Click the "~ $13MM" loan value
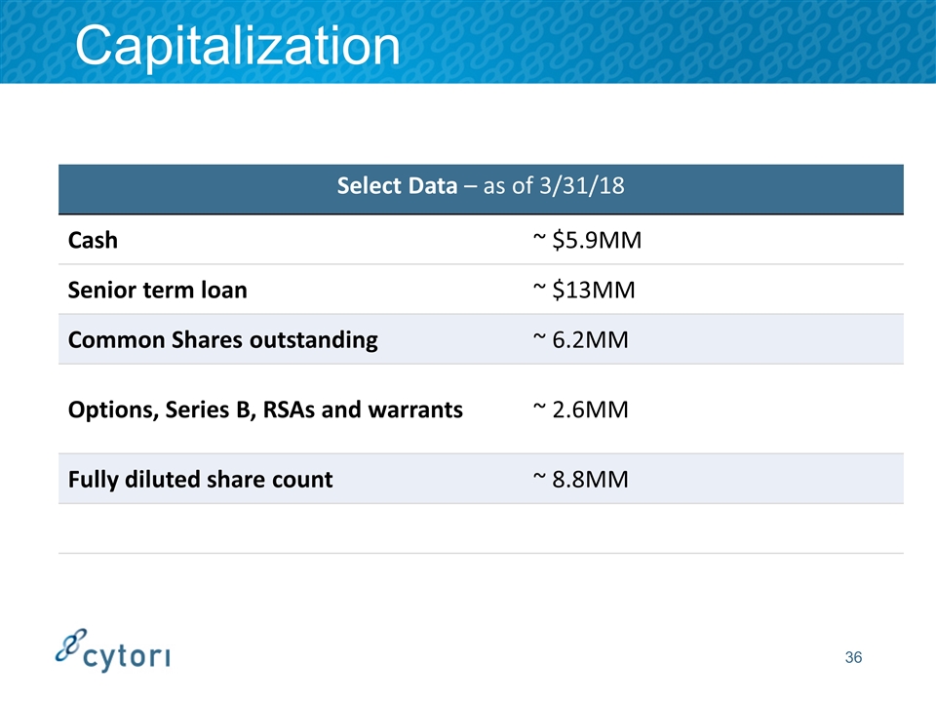The width and height of the screenshot is (936, 702). [580, 290]
